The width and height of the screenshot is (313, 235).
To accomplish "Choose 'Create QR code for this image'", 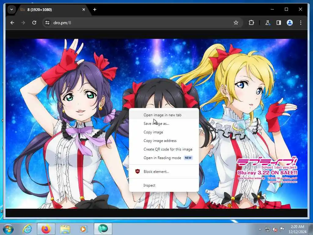I will [x=164, y=149].
